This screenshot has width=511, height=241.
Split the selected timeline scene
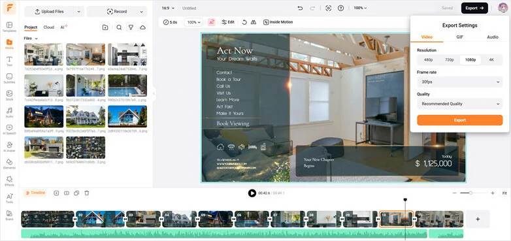(x=67, y=193)
